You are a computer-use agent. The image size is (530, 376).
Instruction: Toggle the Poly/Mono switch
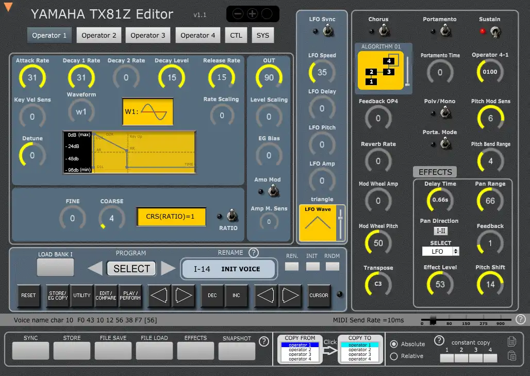(445, 112)
